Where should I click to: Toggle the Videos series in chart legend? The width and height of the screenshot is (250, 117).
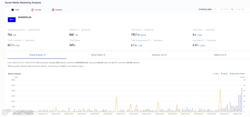224,74
